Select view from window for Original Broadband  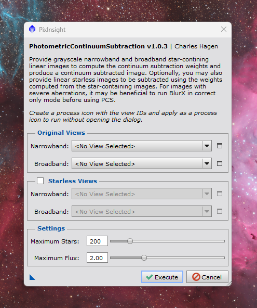point(220,163)
